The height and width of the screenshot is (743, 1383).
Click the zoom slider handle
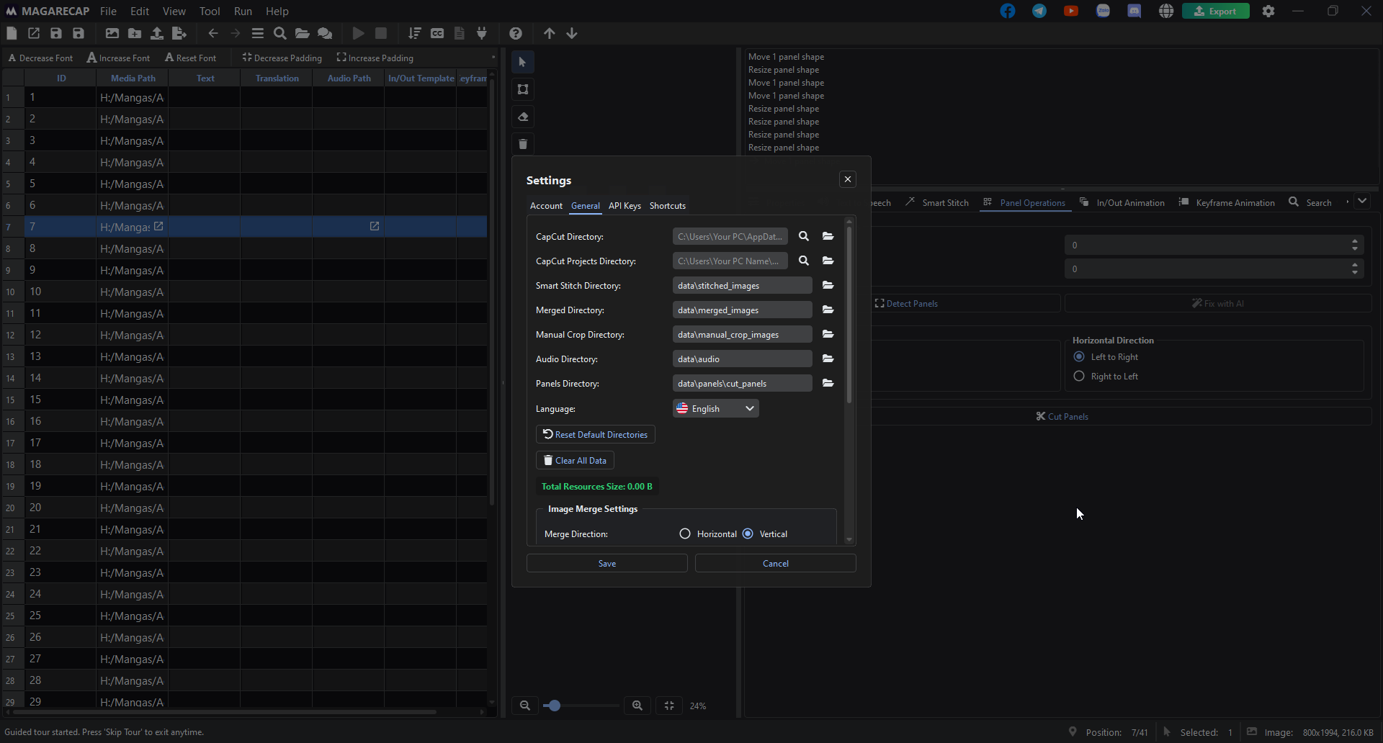[554, 706]
